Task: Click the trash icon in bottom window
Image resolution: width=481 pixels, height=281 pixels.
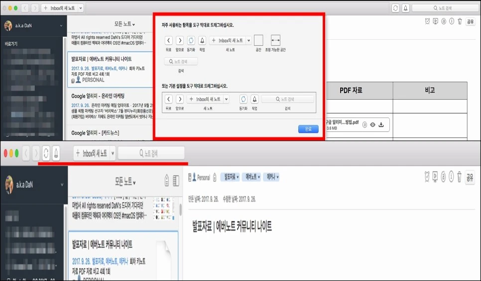Action: coord(459,177)
